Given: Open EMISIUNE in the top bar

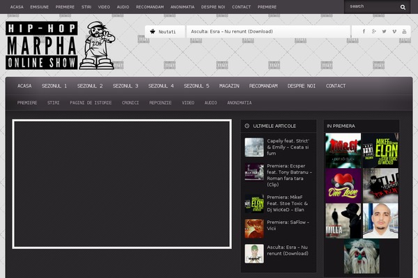Looking at the screenshot, I should [x=40, y=7].
